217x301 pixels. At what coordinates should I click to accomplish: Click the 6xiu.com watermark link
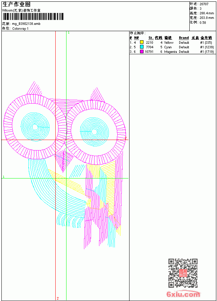[x=183, y=294]
